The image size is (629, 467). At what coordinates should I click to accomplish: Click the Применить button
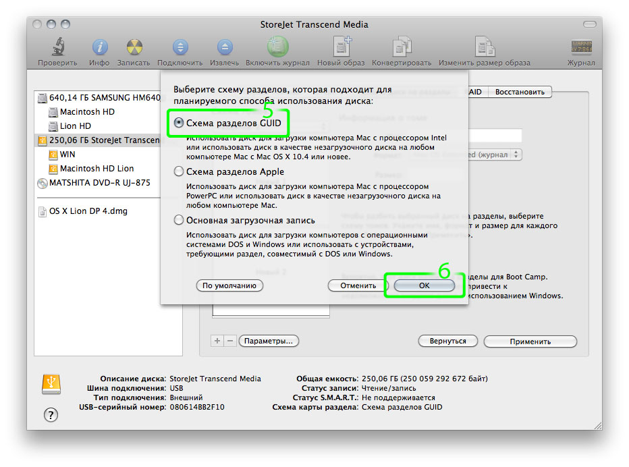pos(530,341)
